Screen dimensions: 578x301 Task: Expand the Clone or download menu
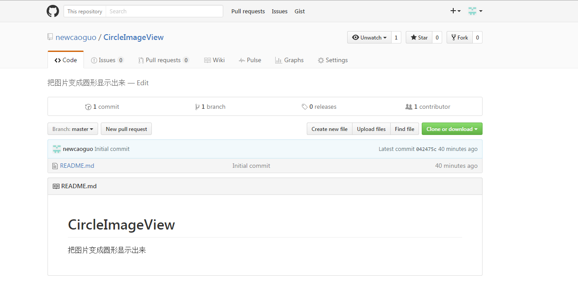click(x=452, y=129)
